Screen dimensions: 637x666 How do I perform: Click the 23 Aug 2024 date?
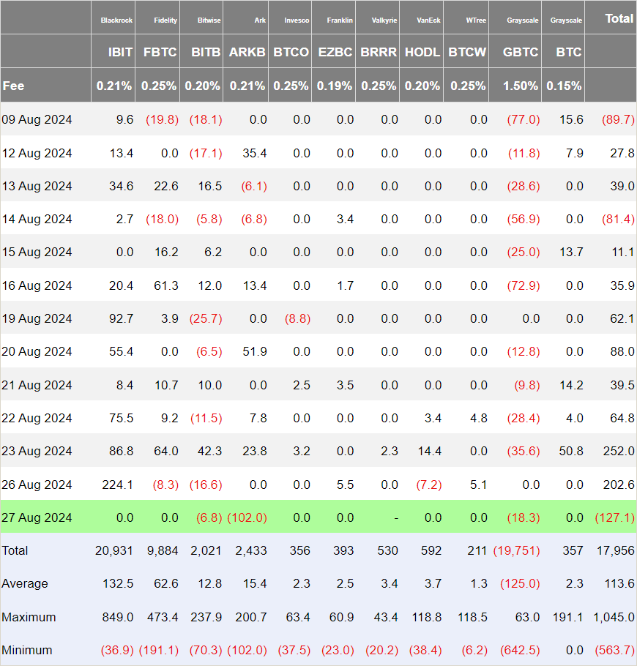37,451
